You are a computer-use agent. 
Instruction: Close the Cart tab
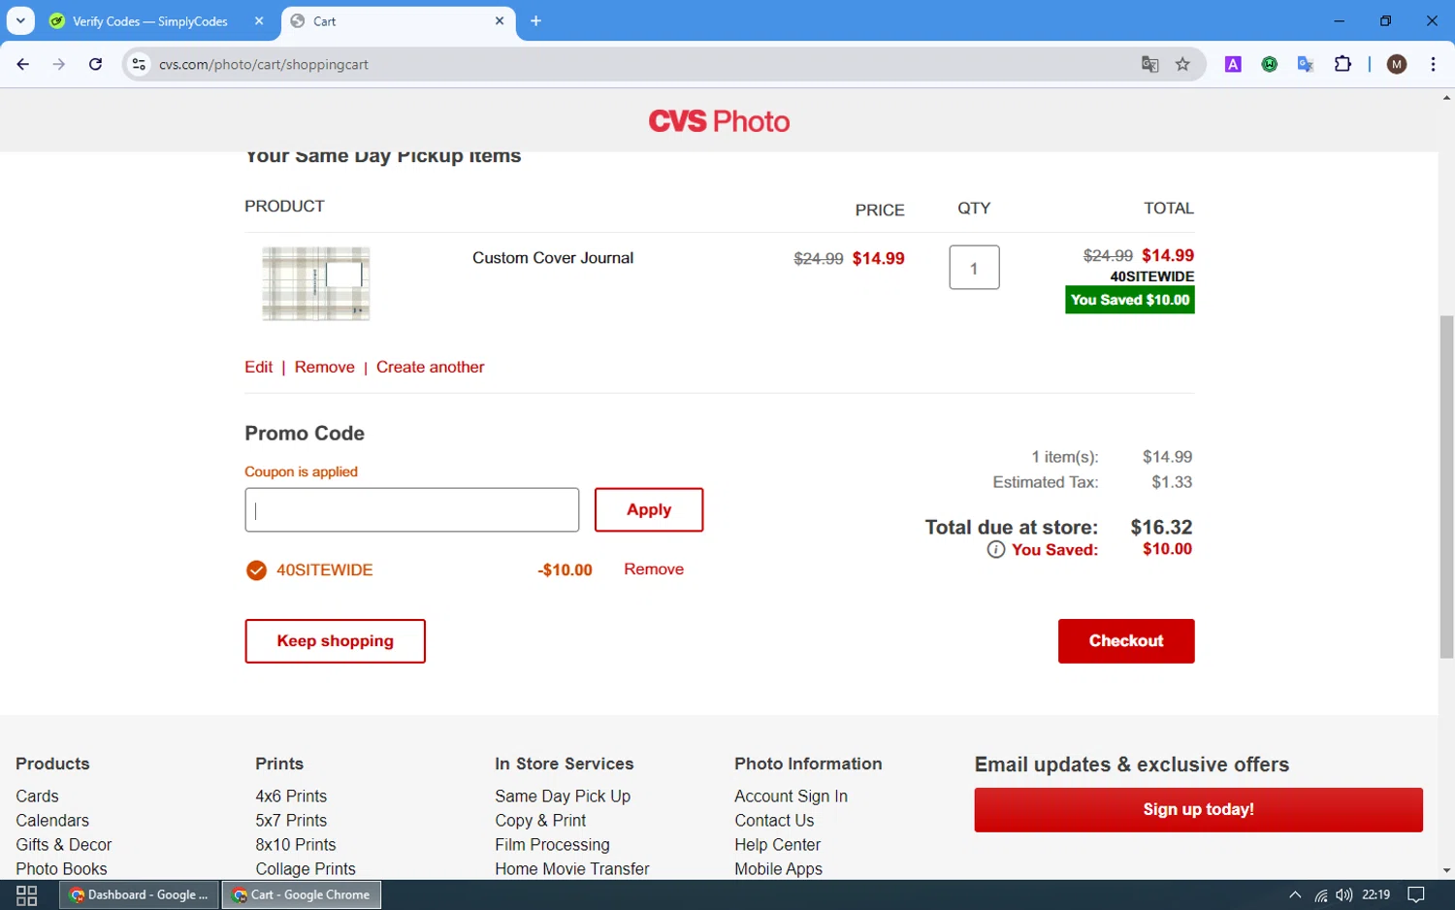500,20
